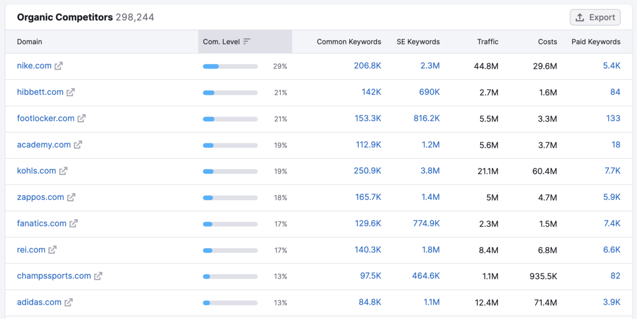637x319 pixels.
Task: Sort by SE Keywords column header
Action: click(418, 42)
